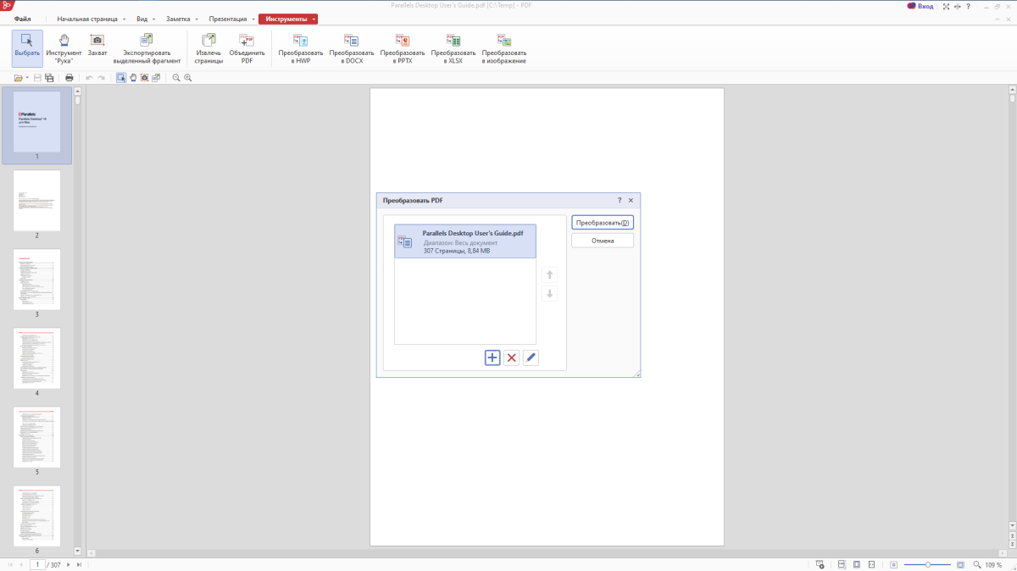This screenshot has height=571, width=1017.
Task: Click the save icon in the quick toolbar
Action: (x=38, y=78)
